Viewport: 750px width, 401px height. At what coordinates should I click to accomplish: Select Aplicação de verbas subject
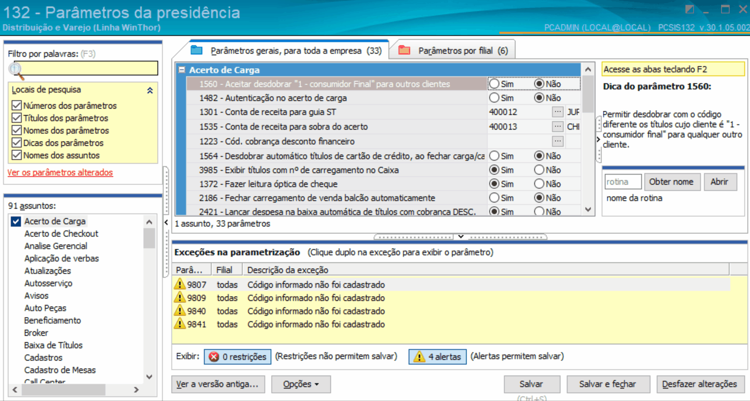(62, 258)
